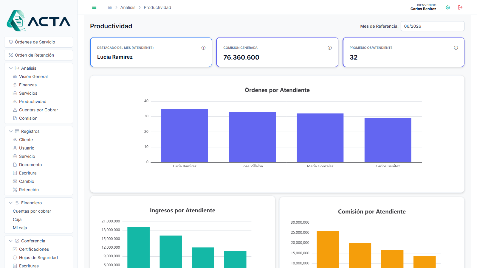Click the Escrituras item under Conferencia
The height and width of the screenshot is (268, 477).
29,266
